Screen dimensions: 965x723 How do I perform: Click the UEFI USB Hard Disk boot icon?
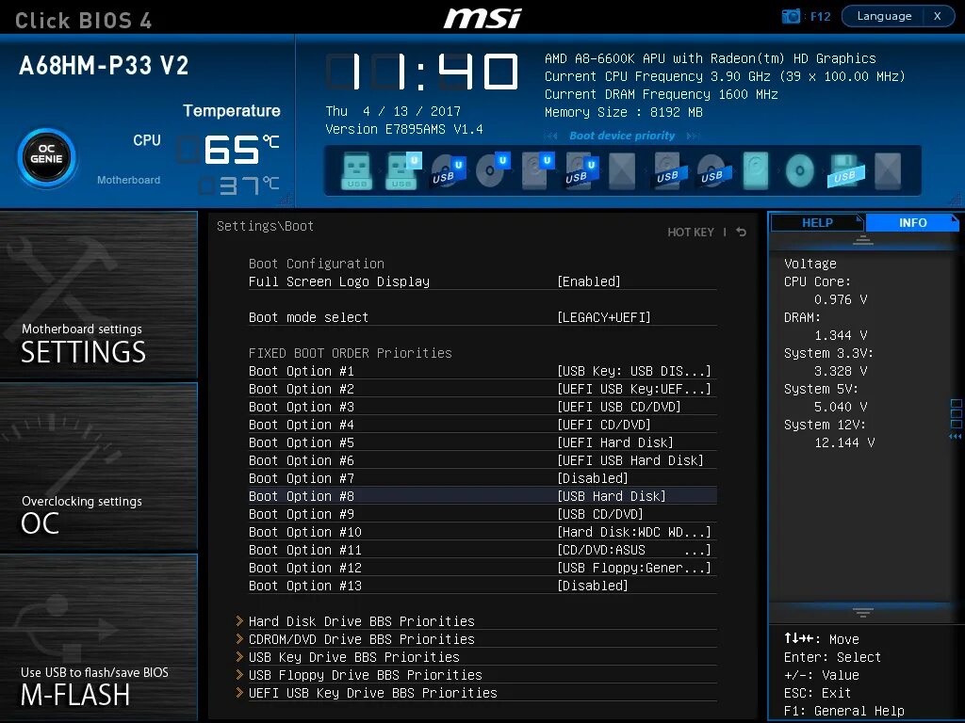580,170
